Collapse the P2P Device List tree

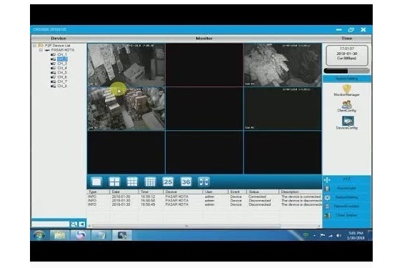34,46
